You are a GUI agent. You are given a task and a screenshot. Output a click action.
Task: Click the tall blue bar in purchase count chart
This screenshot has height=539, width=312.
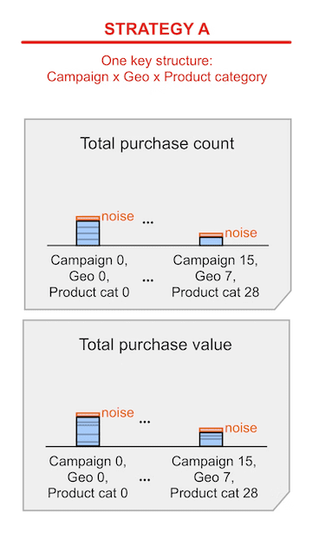(x=88, y=233)
